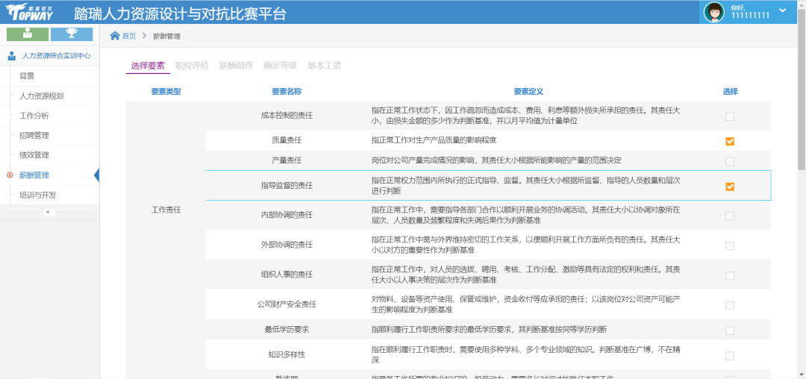Check the 成本控制的责任 checkbox
The width and height of the screenshot is (806, 379).
point(730,116)
